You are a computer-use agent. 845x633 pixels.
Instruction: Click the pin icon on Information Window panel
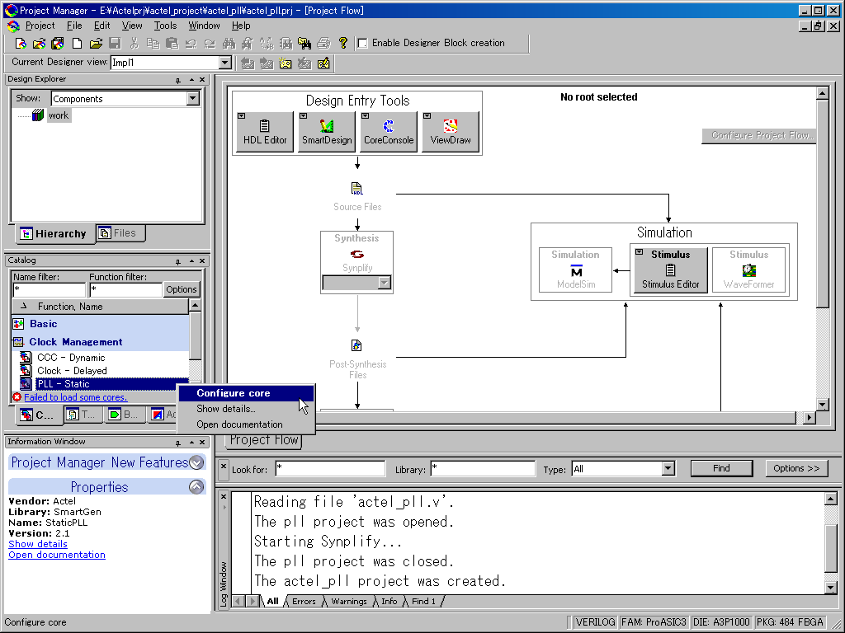pos(178,443)
